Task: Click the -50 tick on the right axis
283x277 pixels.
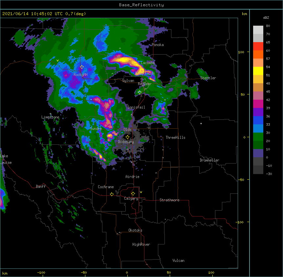Action: click(x=241, y=180)
